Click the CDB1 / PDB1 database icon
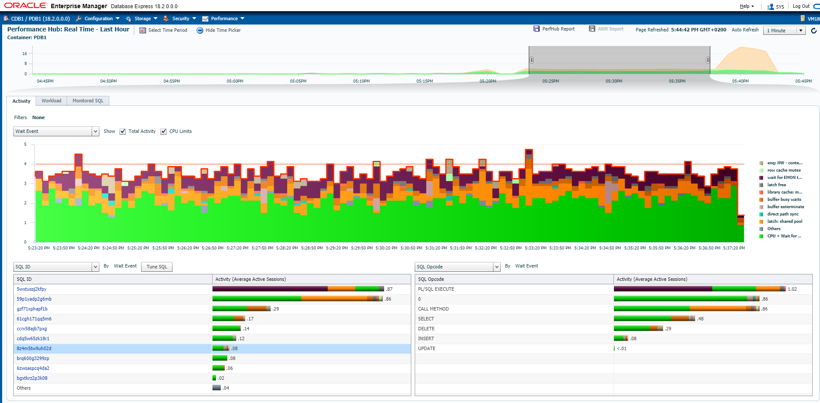Viewport: 820px width, 403px height. coord(6,18)
